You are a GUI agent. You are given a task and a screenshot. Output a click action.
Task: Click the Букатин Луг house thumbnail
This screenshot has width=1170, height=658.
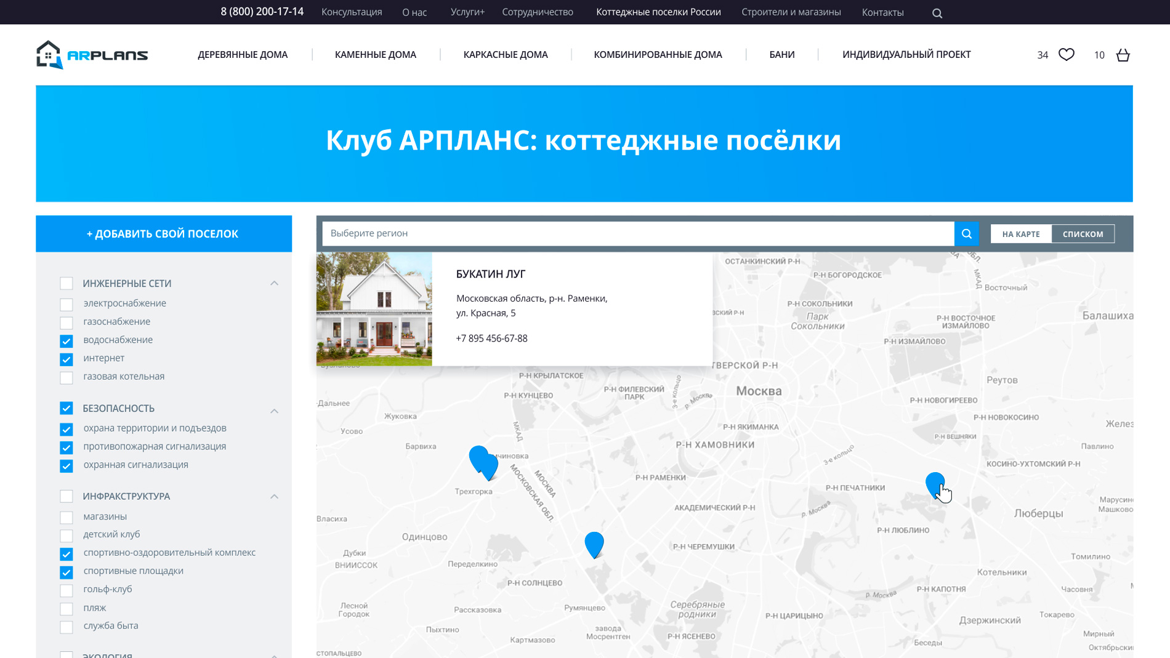pos(374,309)
